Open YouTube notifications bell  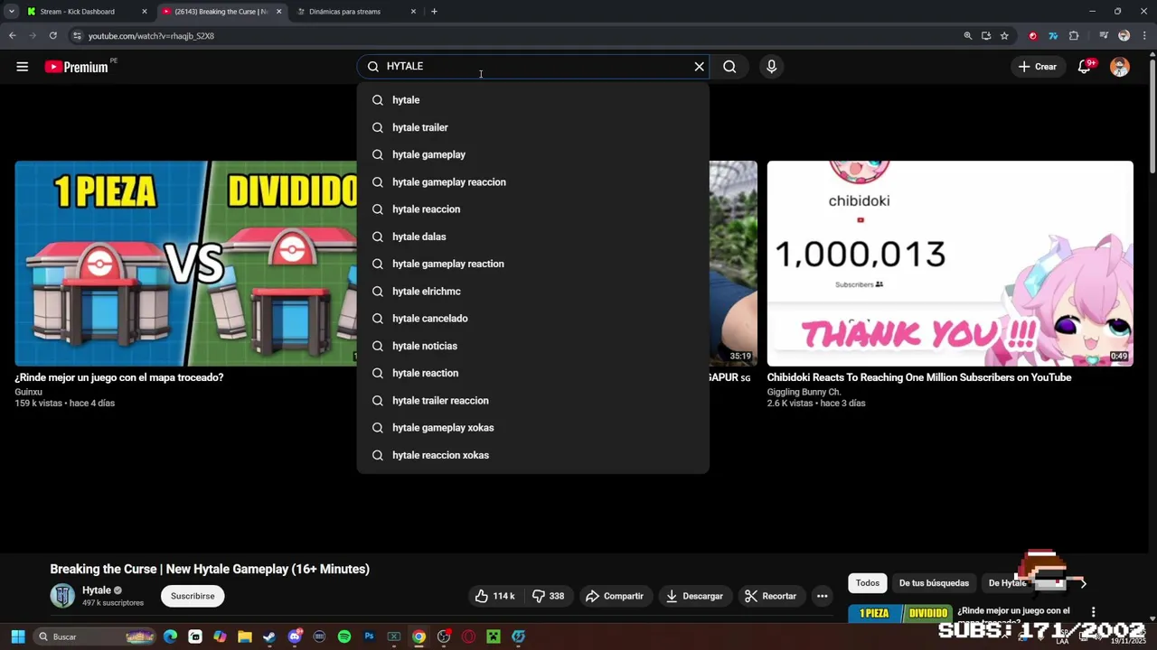pyautogui.click(x=1085, y=67)
